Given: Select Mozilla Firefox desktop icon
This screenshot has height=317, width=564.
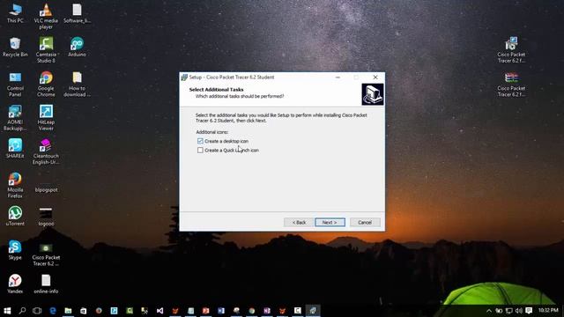Looking at the screenshot, I should 15,186.
